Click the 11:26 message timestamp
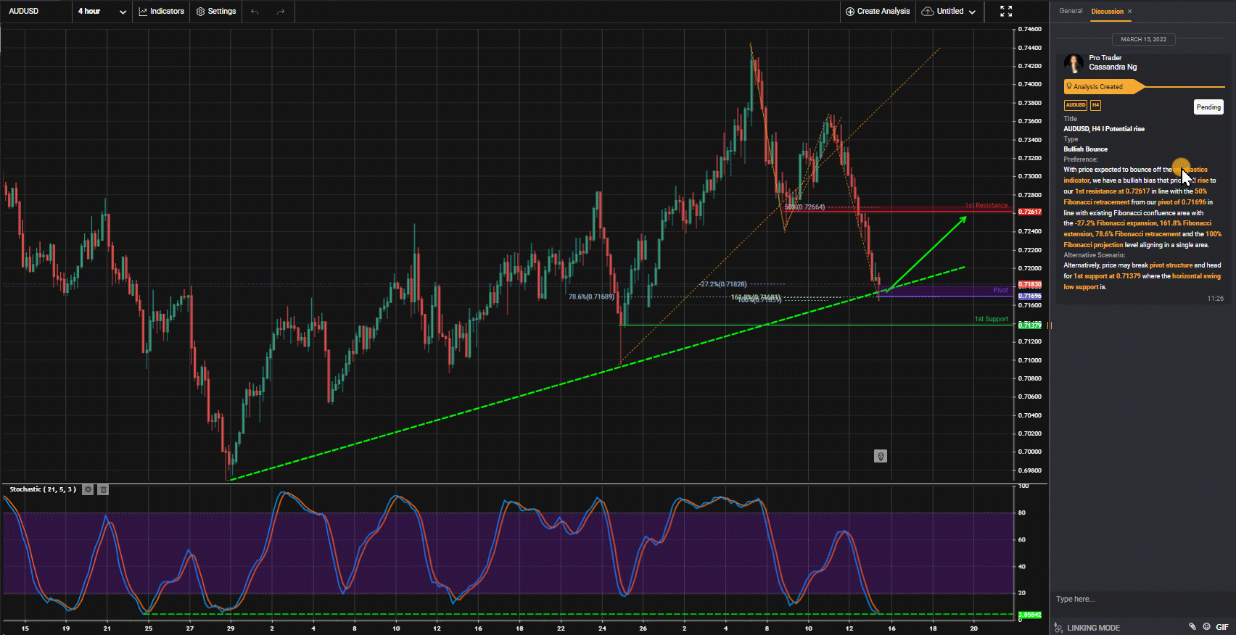The image size is (1236, 635). (1215, 299)
